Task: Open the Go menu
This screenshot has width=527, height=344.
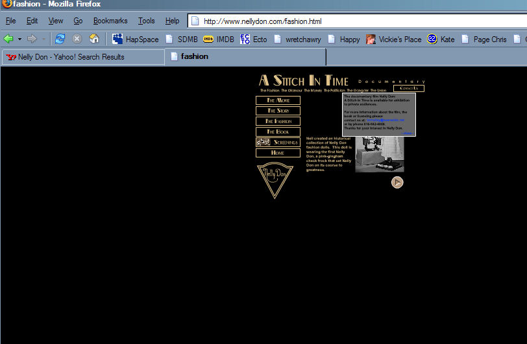Action: 78,21
